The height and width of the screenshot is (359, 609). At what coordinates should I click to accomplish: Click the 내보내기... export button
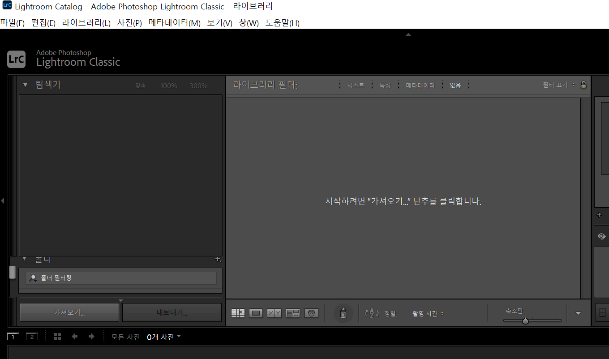172,312
